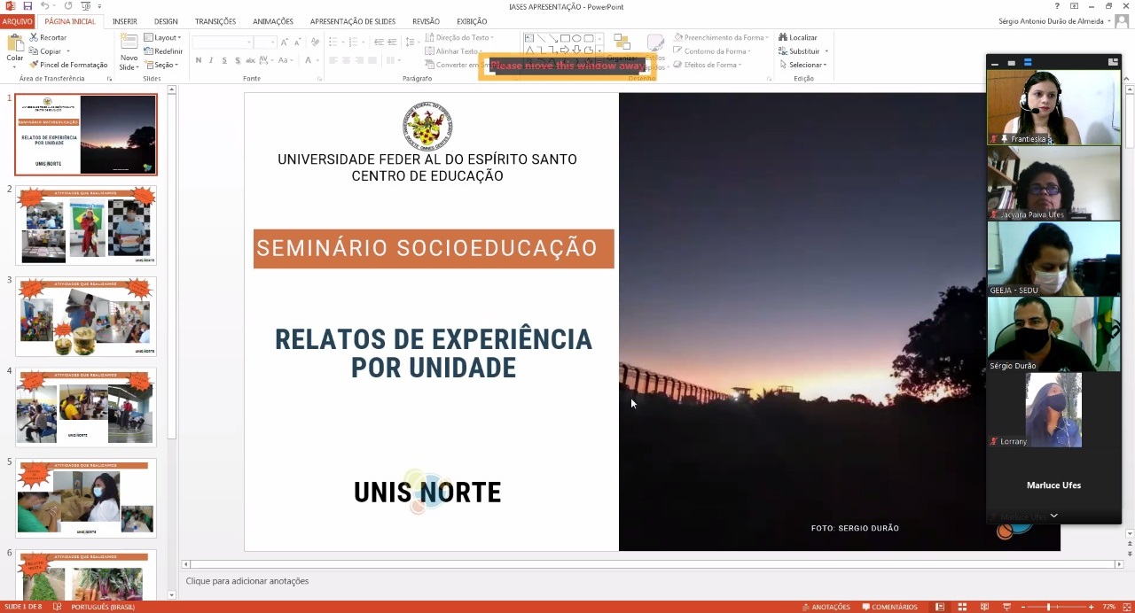The image size is (1135, 613).
Task: Minimize the video participants panel
Action: (995, 63)
